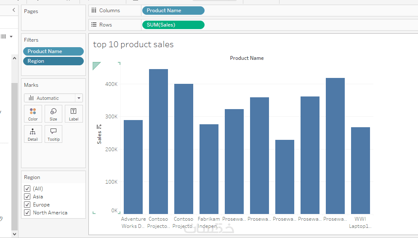Open the Label marks card
The image size is (418, 238).
click(74, 114)
